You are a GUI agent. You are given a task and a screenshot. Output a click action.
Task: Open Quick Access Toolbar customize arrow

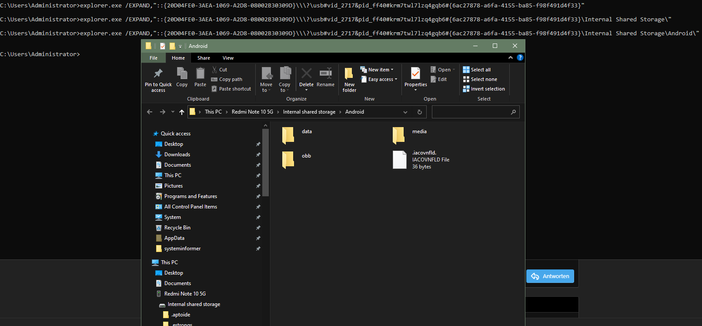tap(180, 46)
